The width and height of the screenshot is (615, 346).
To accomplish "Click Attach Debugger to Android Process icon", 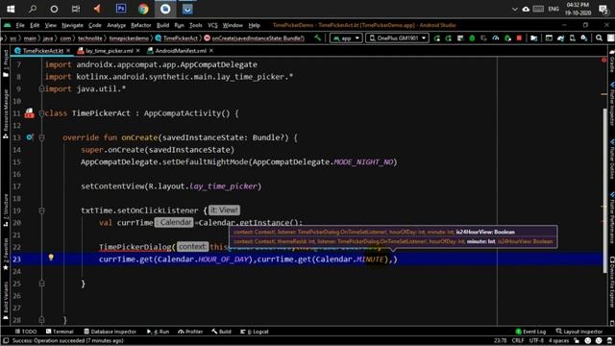I will [x=507, y=38].
